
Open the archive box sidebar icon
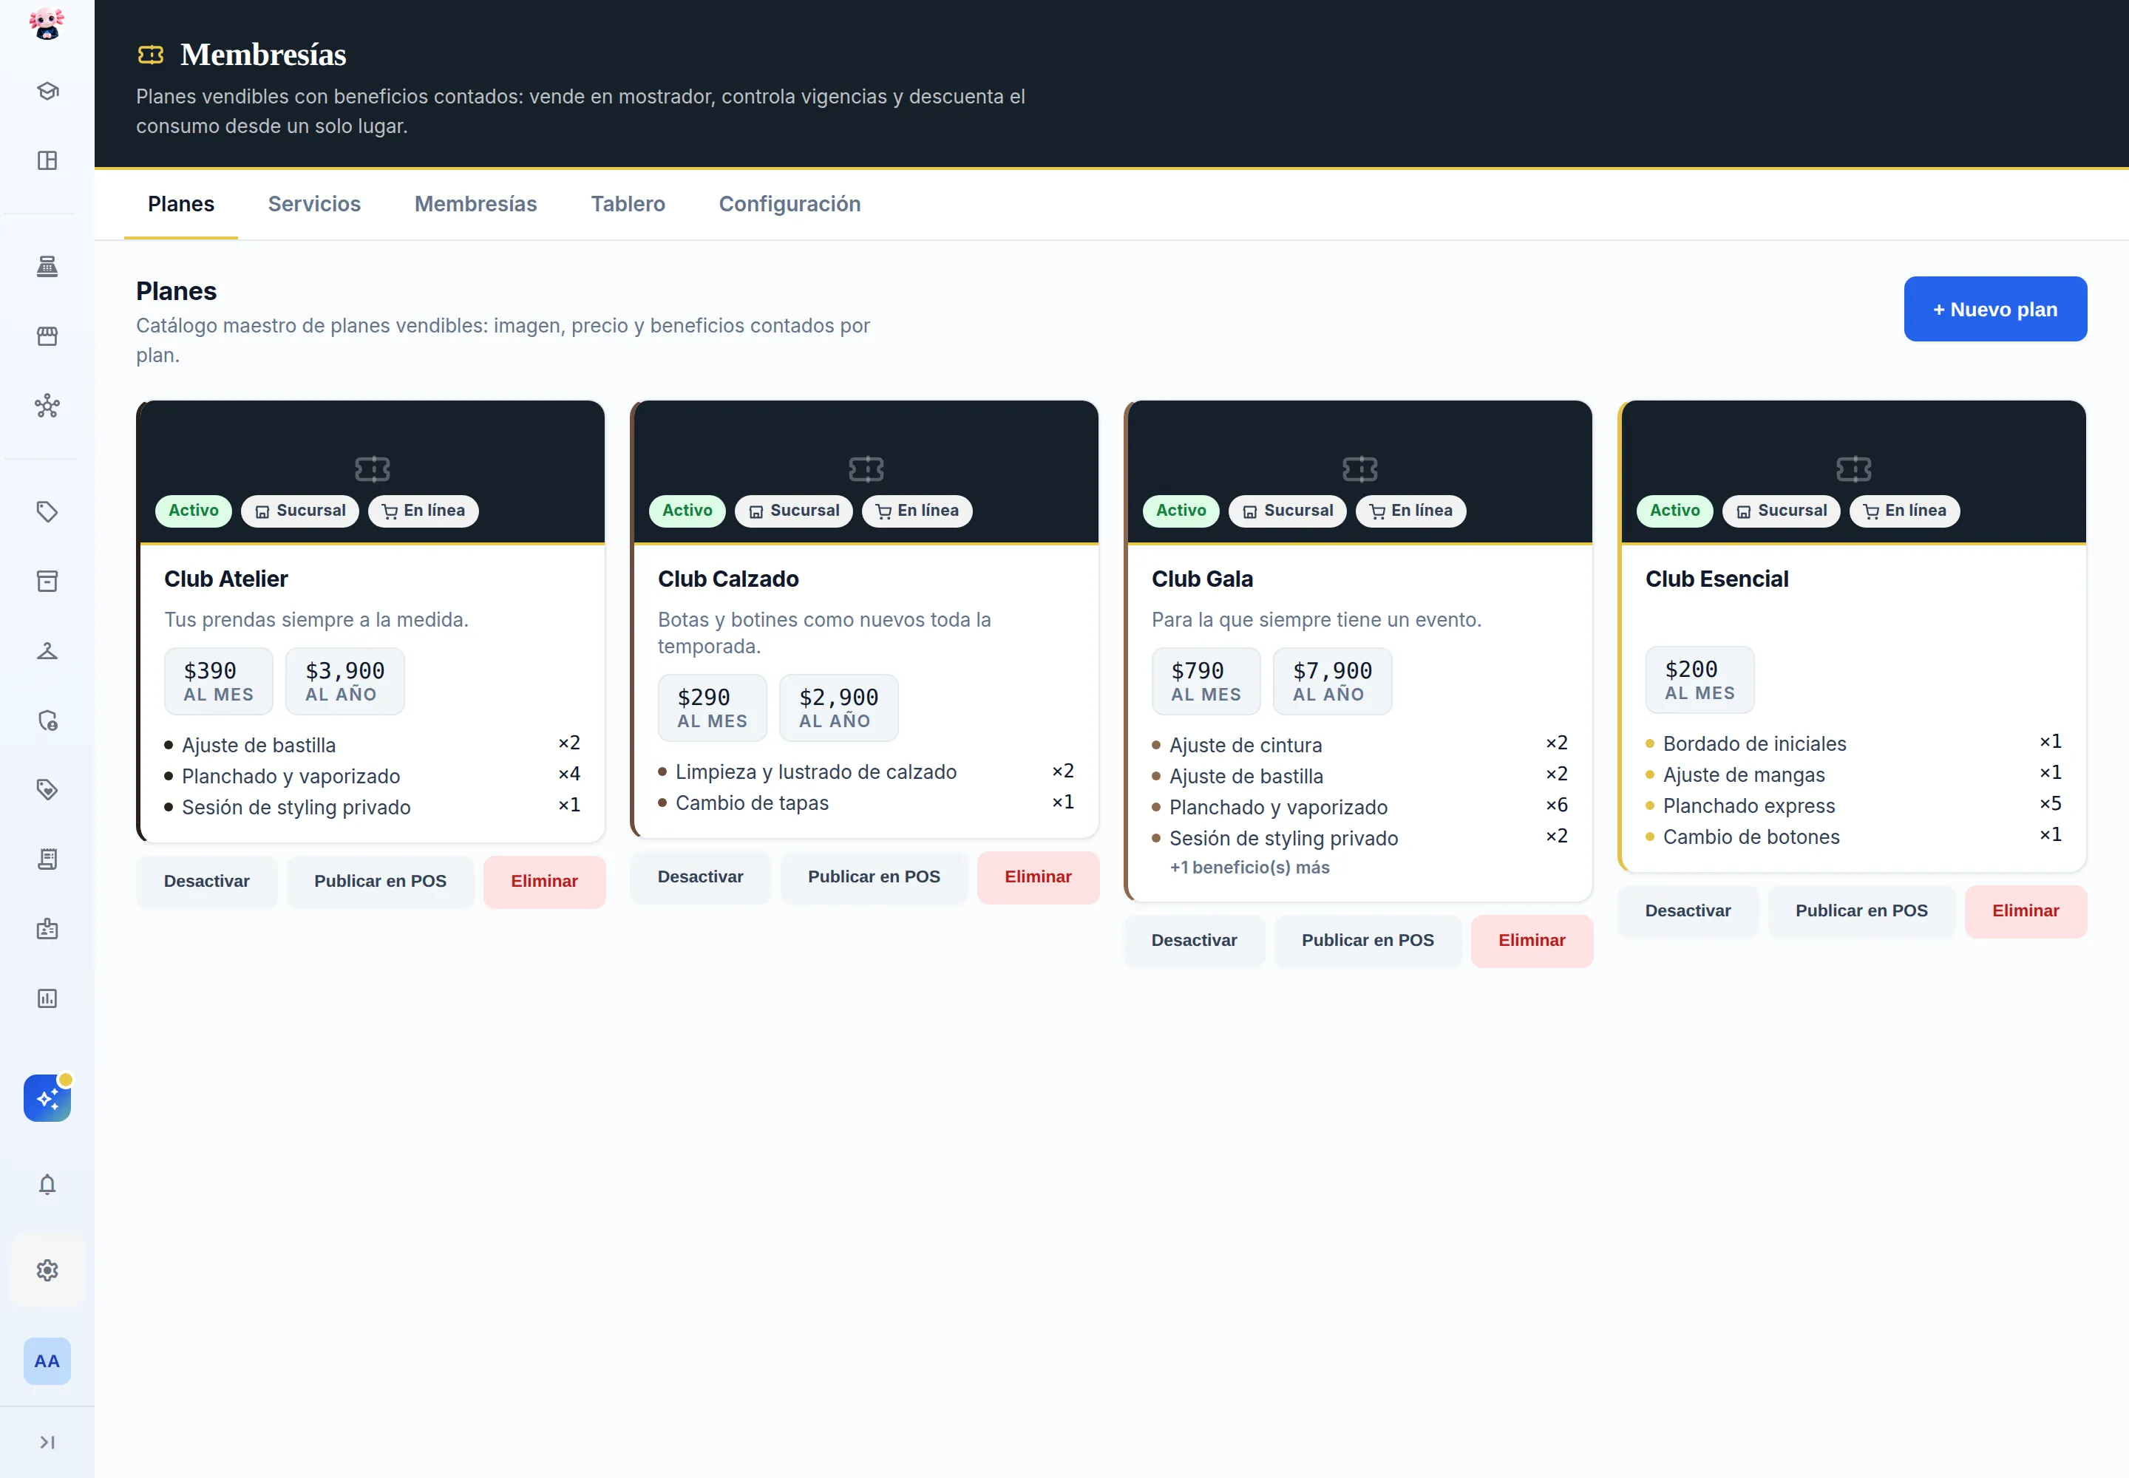click(47, 582)
